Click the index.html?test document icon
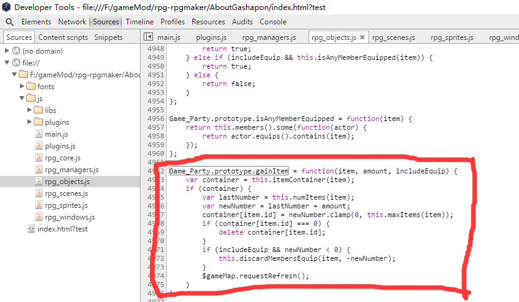Image resolution: width=519 pixels, height=302 pixels. pyautogui.click(x=31, y=228)
